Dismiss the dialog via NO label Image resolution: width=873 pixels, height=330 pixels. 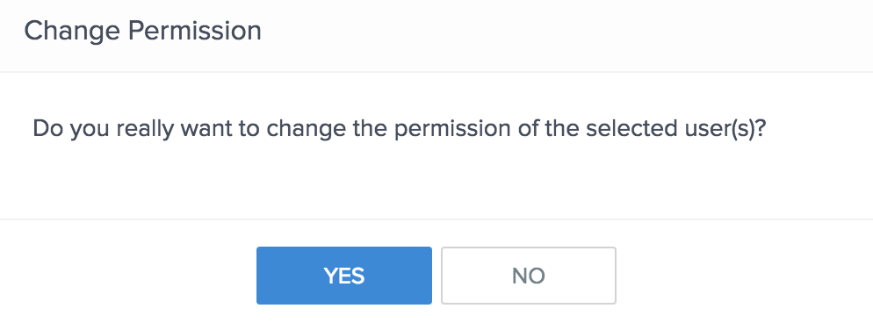(x=529, y=276)
